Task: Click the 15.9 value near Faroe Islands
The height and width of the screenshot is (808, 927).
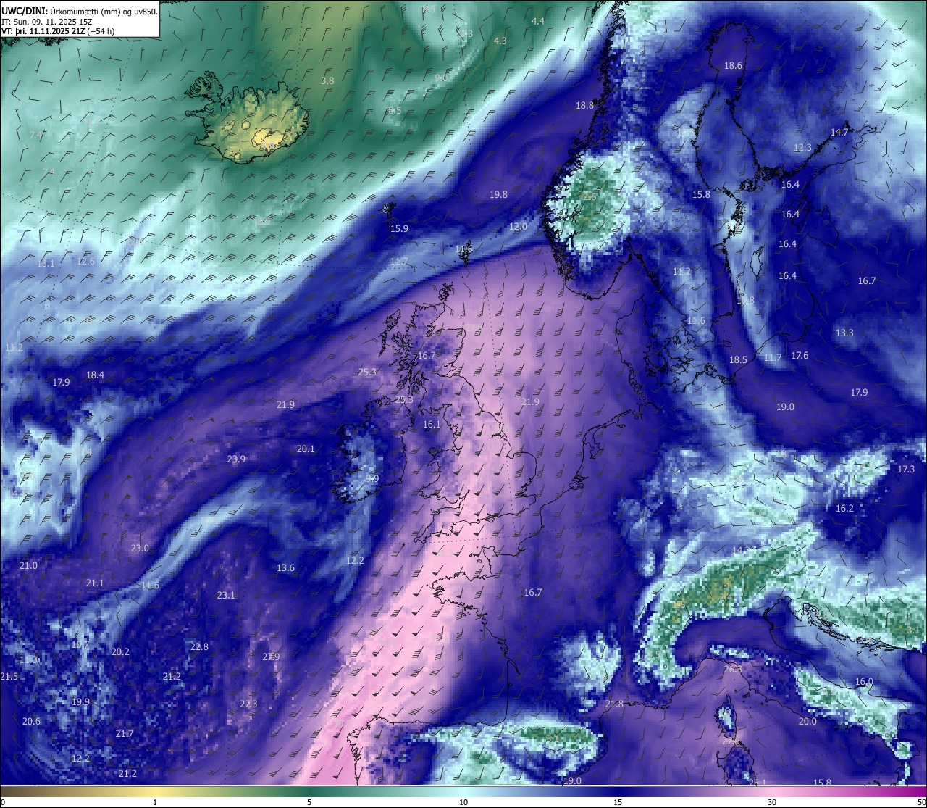Action: (x=399, y=229)
